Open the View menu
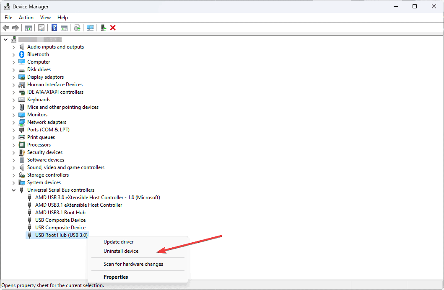Image resolution: width=444 pixels, height=290 pixels. (45, 18)
